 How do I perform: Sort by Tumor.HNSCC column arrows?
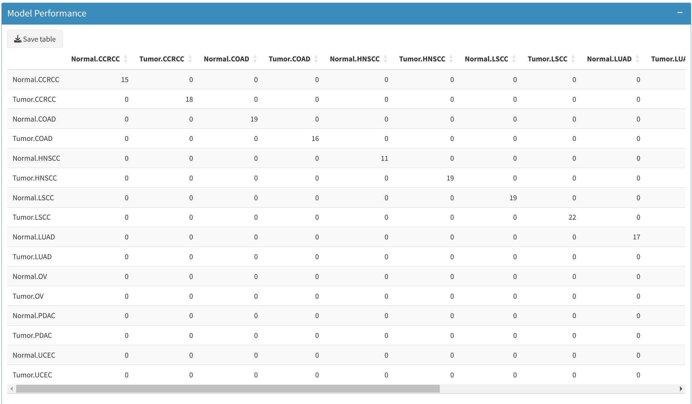tap(451, 59)
